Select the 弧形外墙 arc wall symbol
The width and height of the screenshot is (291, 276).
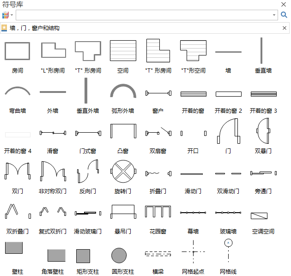tap(123, 91)
